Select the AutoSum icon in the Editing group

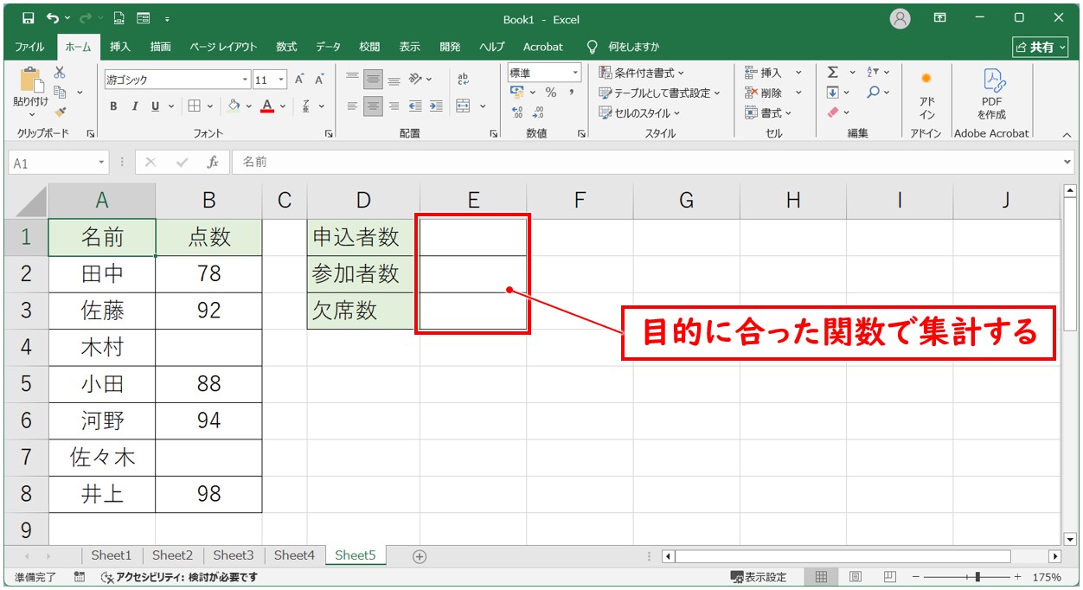[x=833, y=72]
